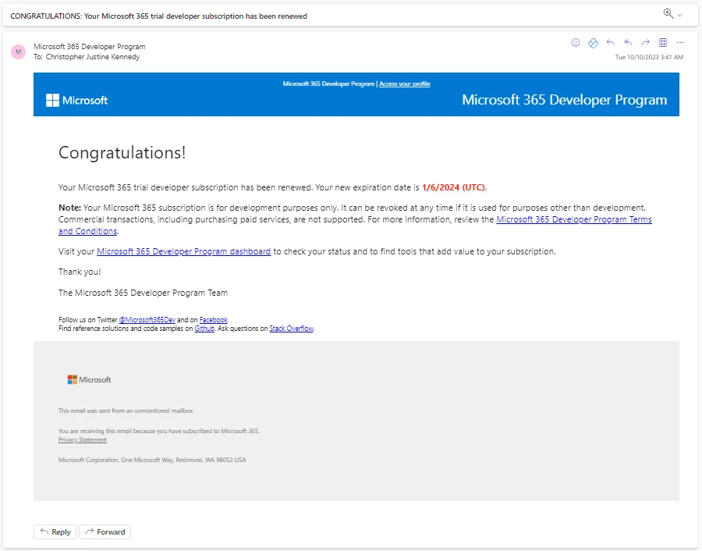
Task: Click the bold 'Note:' text
Action: click(70, 208)
